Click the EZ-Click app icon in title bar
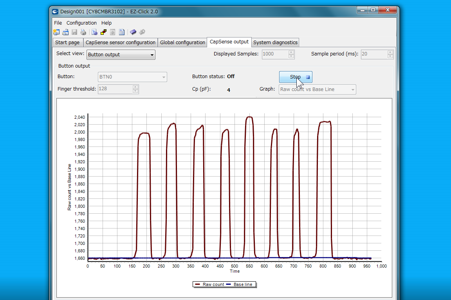 click(55, 12)
